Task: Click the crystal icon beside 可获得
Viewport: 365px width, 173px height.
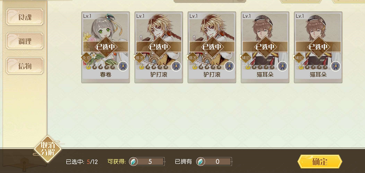Action: (x=133, y=161)
